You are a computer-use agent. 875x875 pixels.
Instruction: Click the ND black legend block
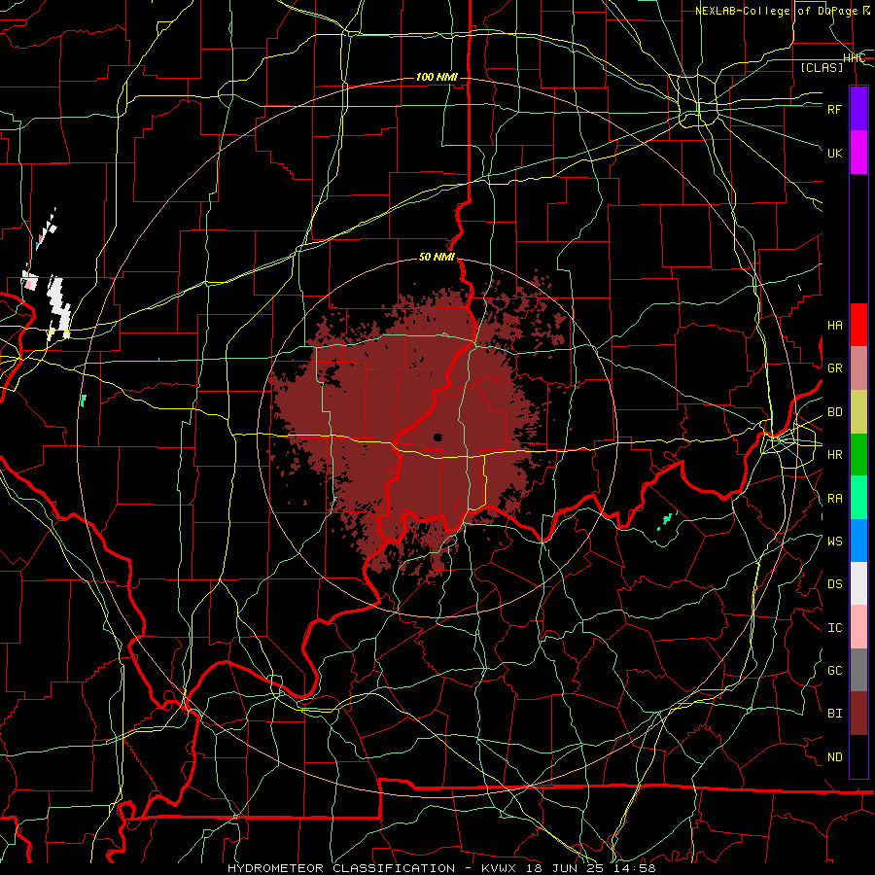858,756
